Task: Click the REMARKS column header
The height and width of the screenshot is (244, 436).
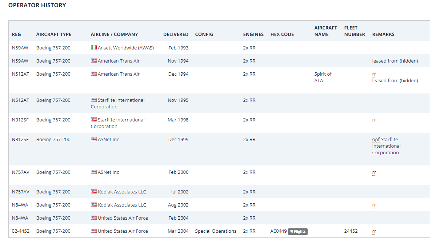Action: pos(383,34)
